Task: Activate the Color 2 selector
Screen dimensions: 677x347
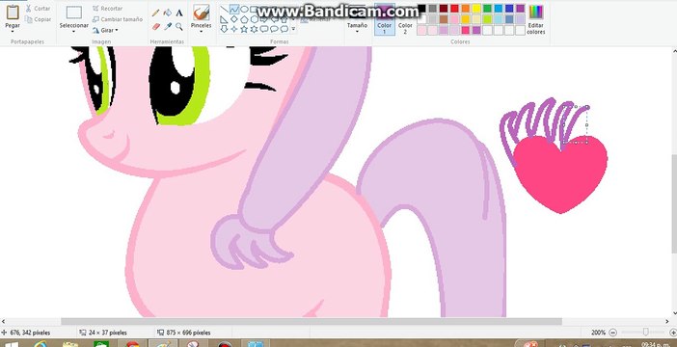Action: tap(405, 19)
